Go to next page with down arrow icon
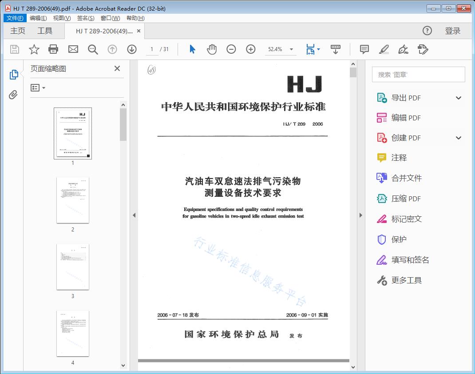 [132, 49]
